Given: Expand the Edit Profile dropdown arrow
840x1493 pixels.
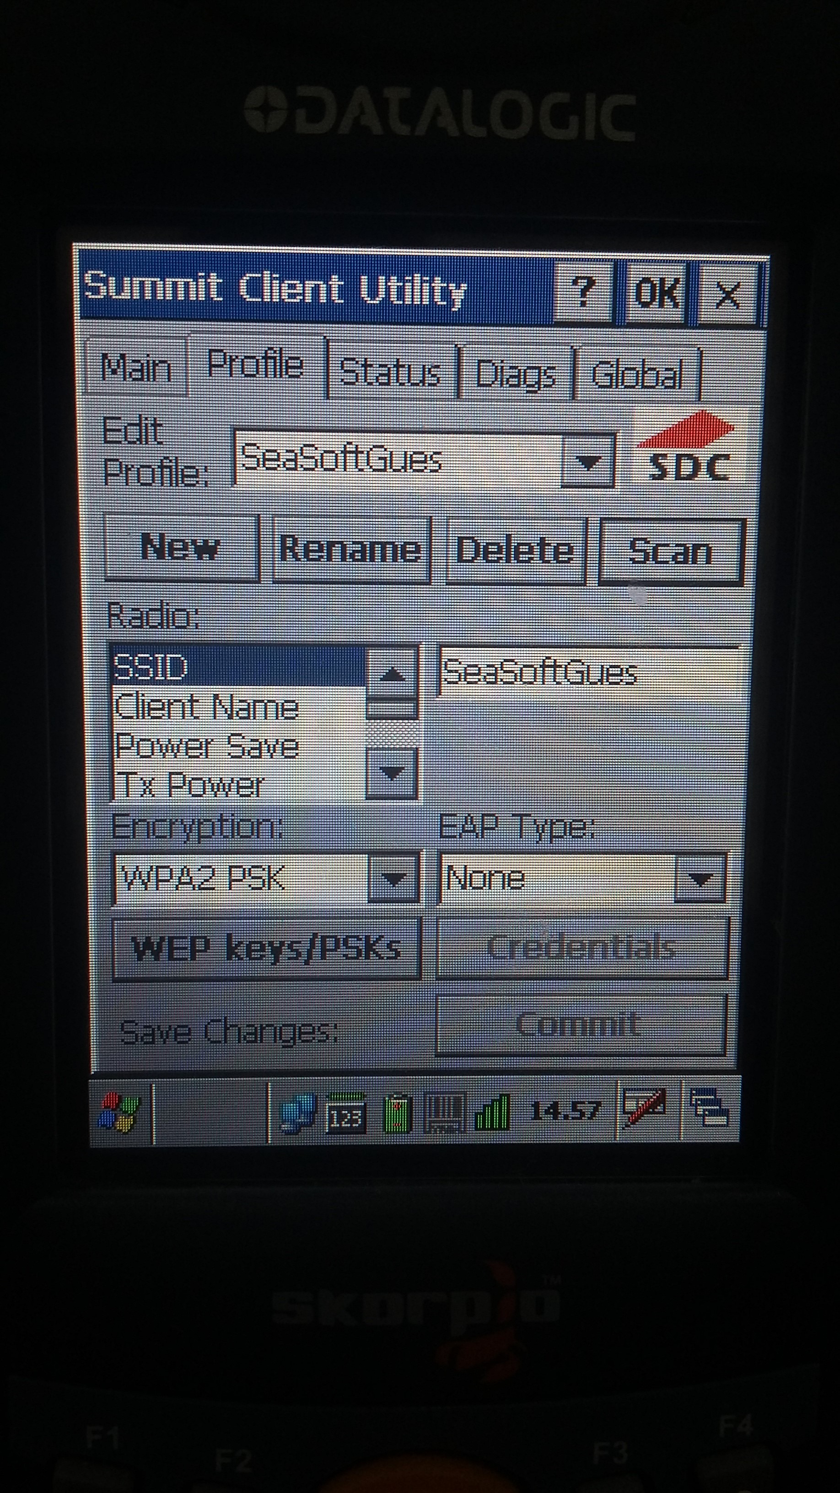Looking at the screenshot, I should tap(588, 462).
